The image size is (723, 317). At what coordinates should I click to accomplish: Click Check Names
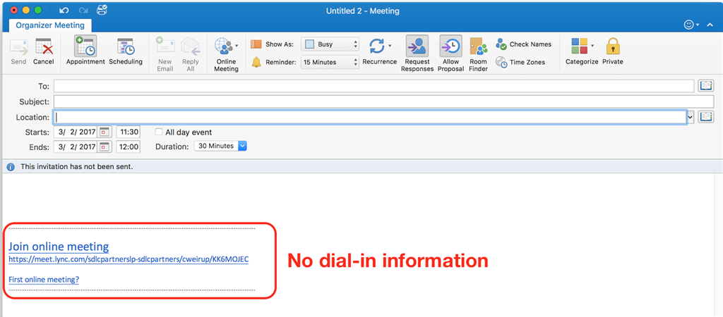pos(523,44)
